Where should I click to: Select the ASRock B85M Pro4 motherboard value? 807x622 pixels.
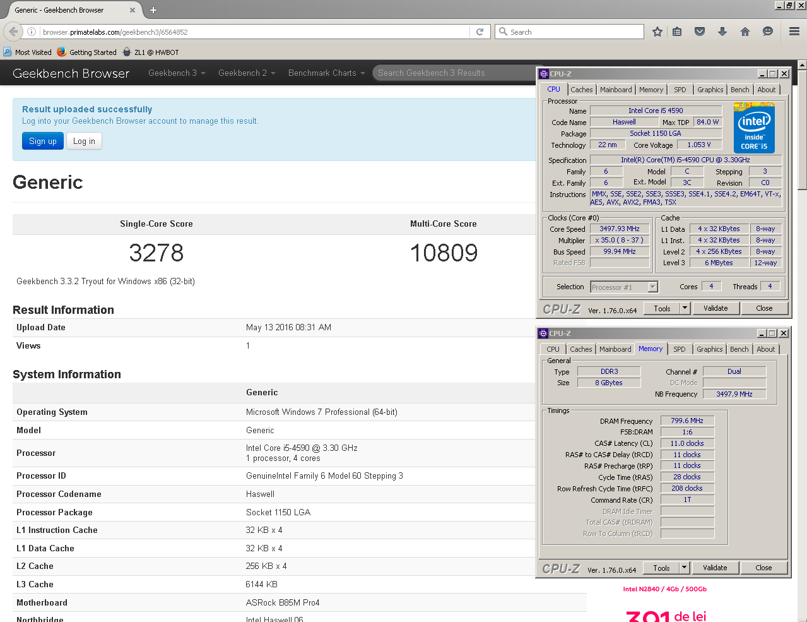(x=283, y=602)
